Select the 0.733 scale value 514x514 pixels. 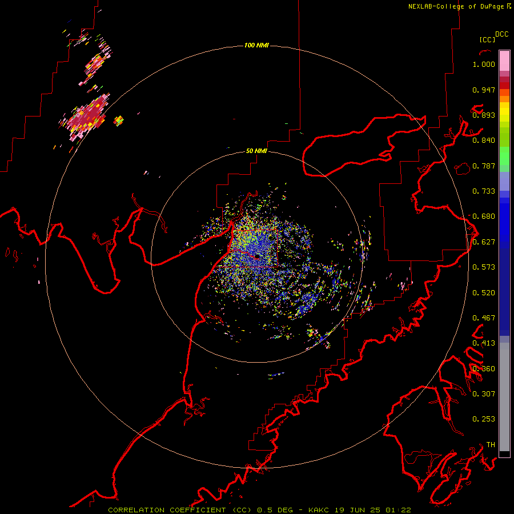484,191
